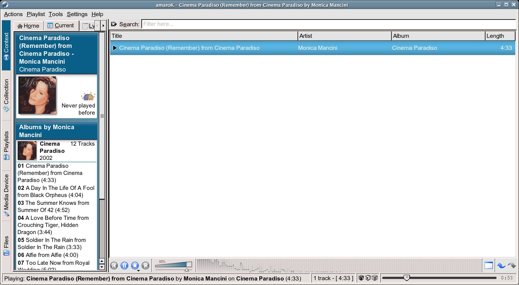Screen dimensions: 519x285
Task: Open track 04 A Love Before Time
Action: (53, 225)
